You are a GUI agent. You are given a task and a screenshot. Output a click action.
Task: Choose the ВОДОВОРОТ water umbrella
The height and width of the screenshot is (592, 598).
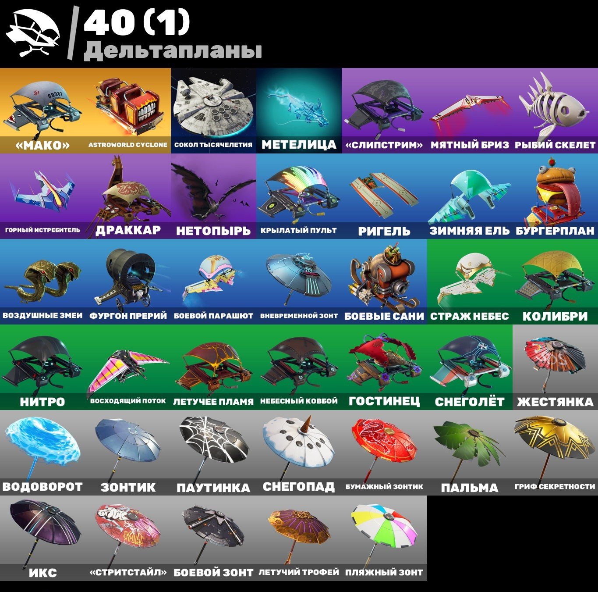pyautogui.click(x=42, y=453)
